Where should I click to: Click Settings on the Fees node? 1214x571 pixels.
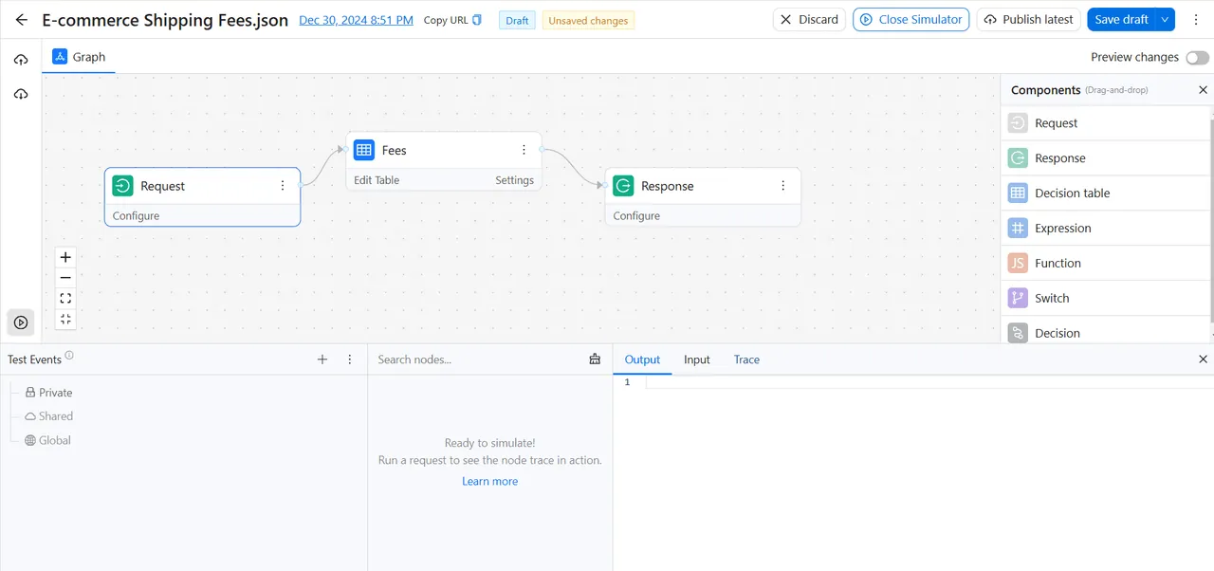click(x=514, y=180)
